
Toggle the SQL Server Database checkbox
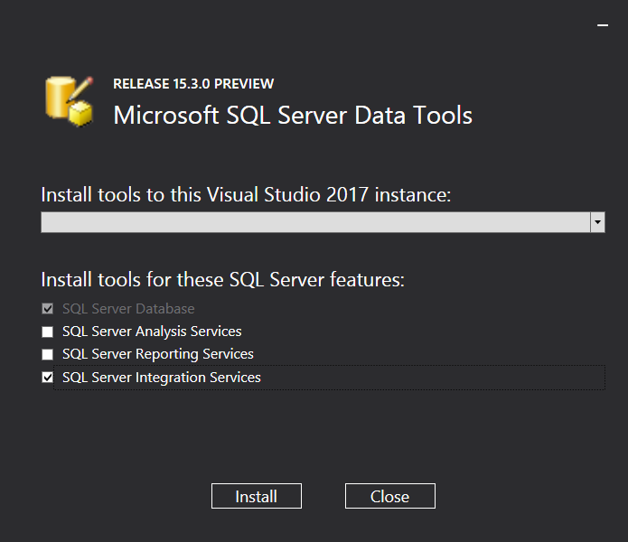[x=48, y=309]
